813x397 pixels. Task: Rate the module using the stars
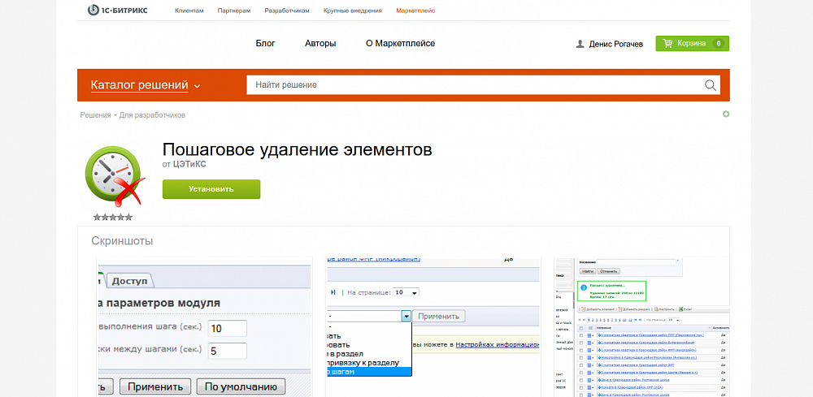[x=113, y=218]
